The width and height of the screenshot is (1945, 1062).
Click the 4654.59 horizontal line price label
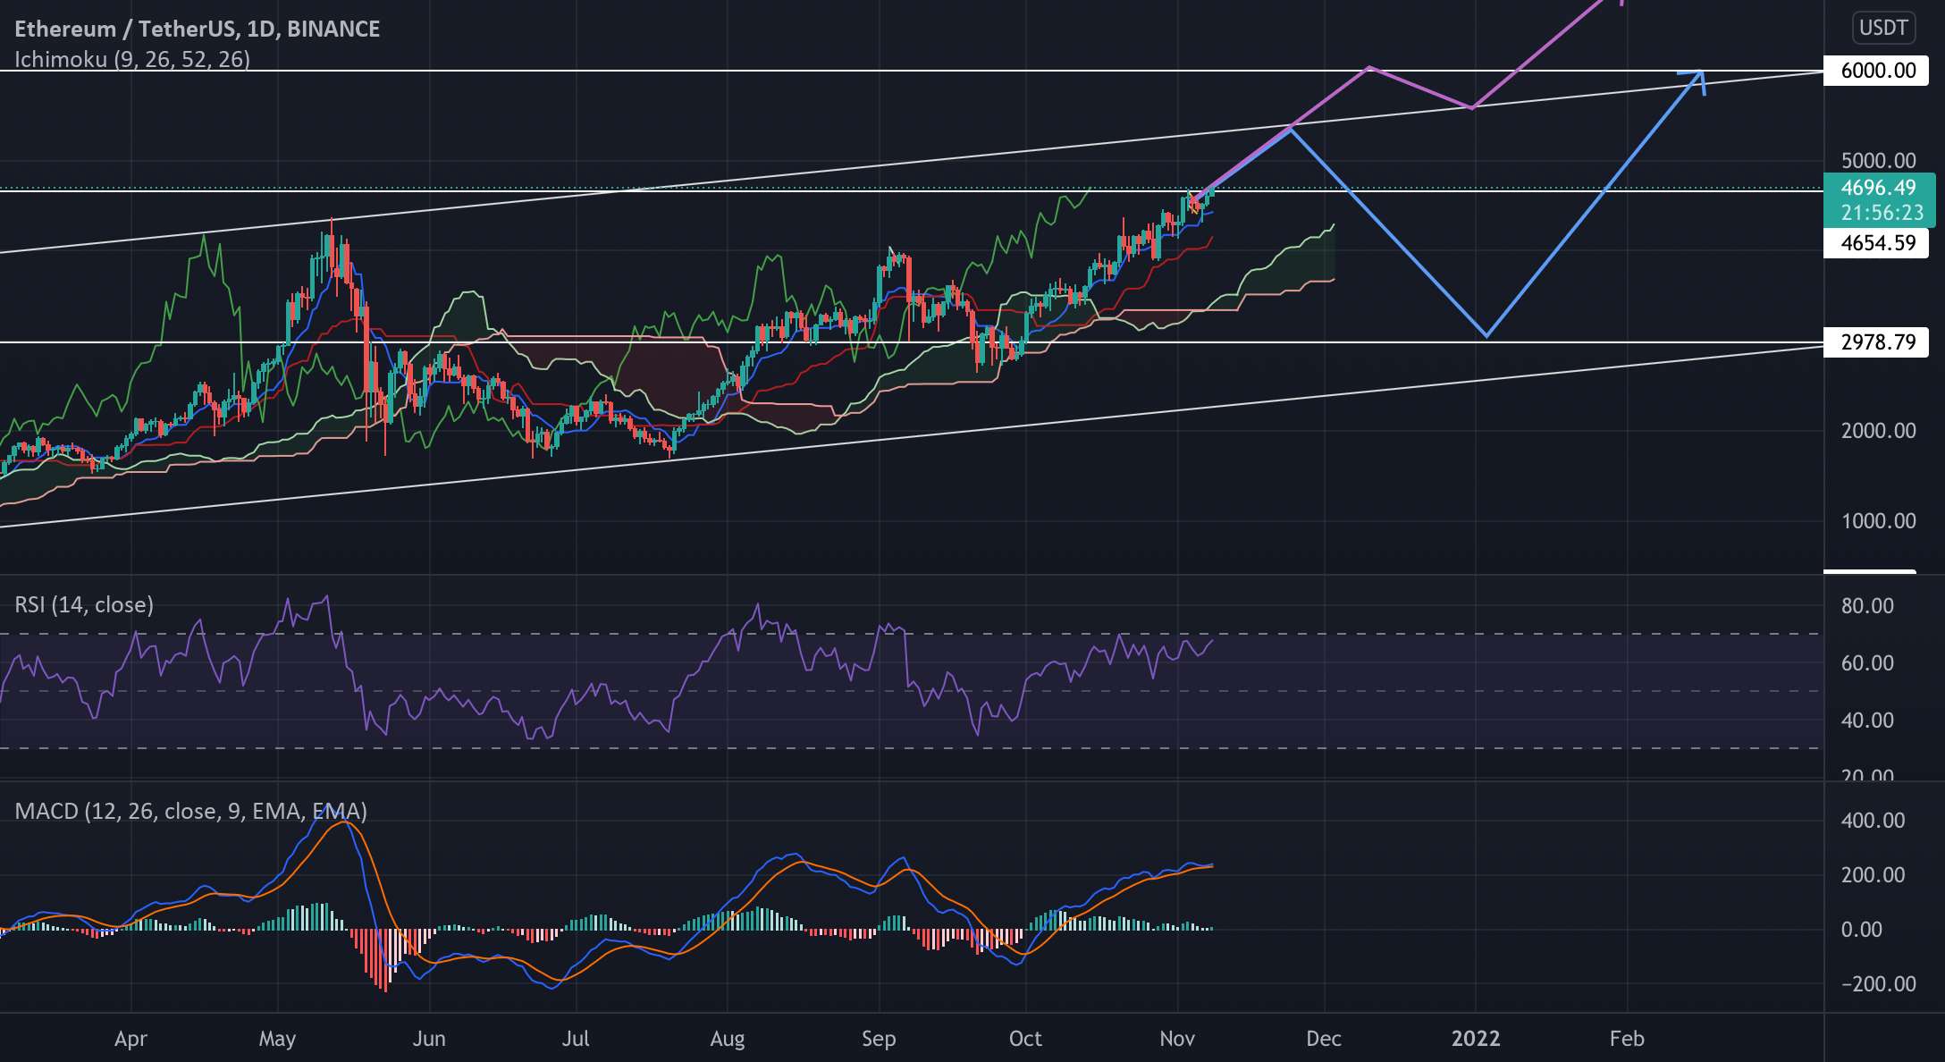point(1878,242)
